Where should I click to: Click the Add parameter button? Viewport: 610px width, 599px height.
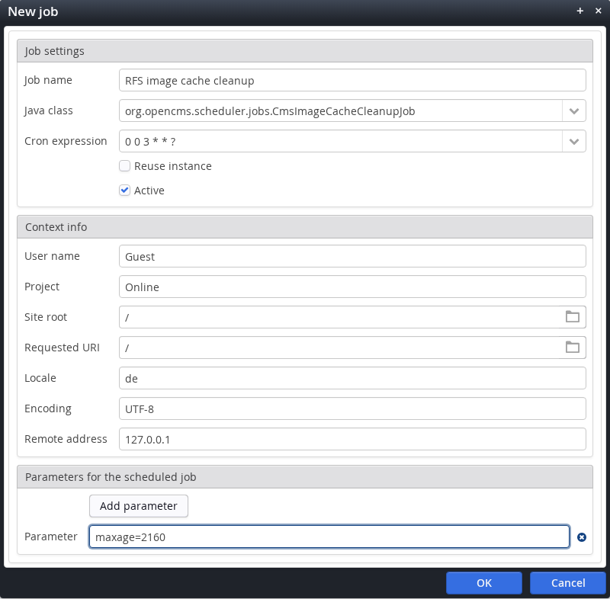coord(139,506)
